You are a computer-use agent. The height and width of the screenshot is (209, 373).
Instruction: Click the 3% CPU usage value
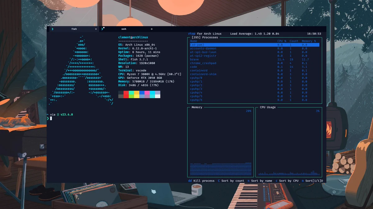point(317,111)
